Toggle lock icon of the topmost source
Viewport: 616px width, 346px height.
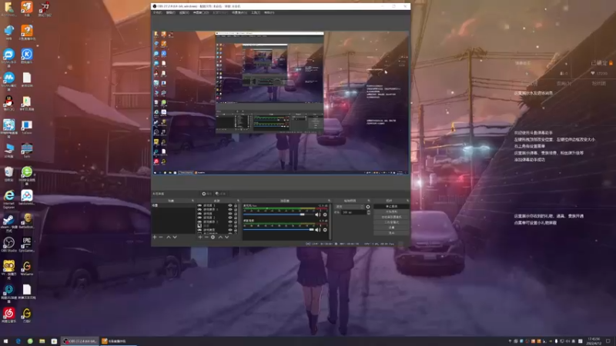click(x=236, y=205)
